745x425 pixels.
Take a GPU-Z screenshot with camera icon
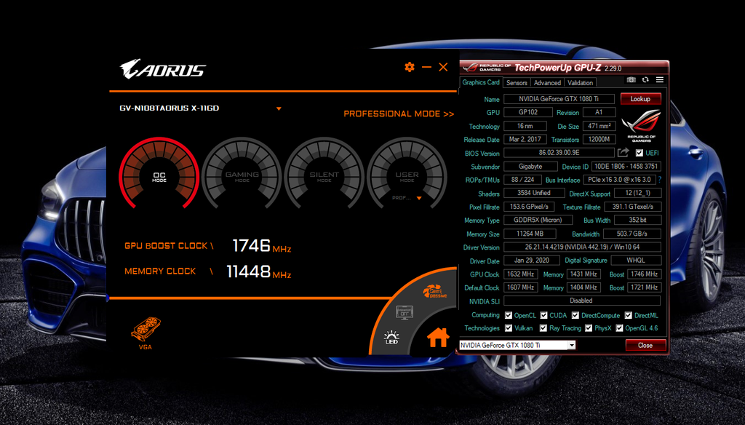click(x=631, y=80)
